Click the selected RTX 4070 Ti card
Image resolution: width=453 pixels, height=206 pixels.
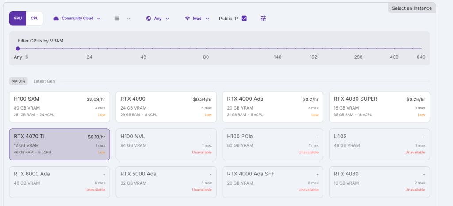(x=59, y=144)
